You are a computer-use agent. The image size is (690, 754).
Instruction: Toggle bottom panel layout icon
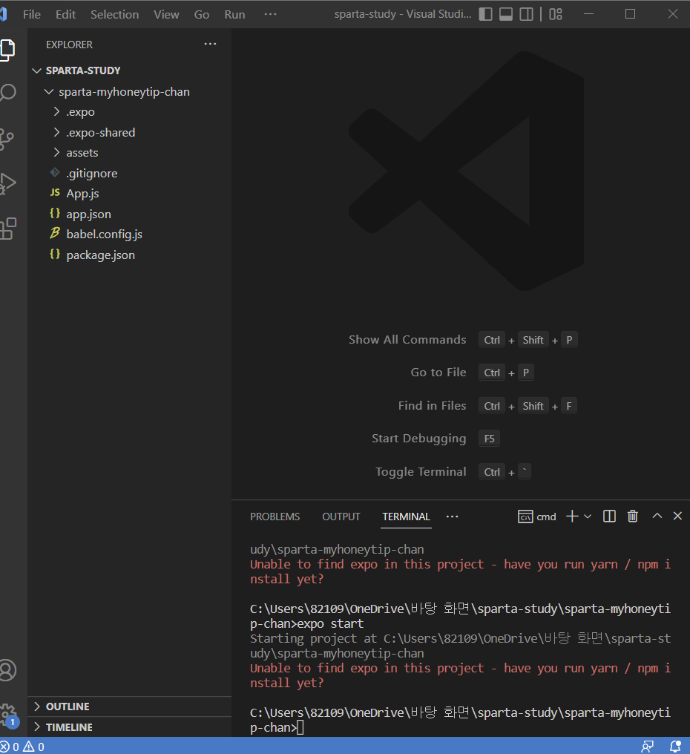506,14
